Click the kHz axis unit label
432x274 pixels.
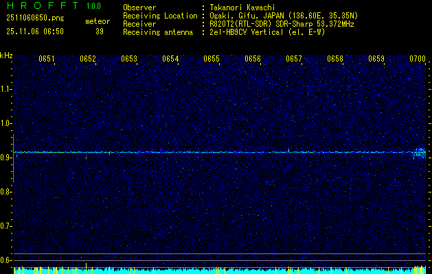(6, 55)
